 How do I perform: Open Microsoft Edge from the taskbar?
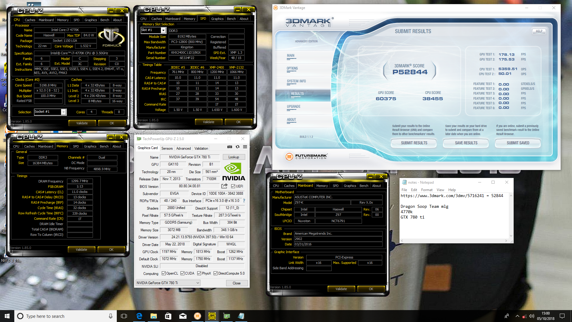(139, 316)
